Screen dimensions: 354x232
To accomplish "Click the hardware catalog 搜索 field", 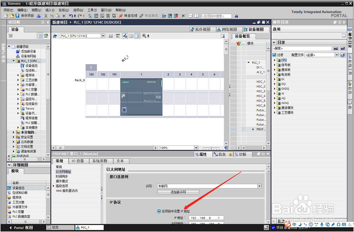I will 302,49.
